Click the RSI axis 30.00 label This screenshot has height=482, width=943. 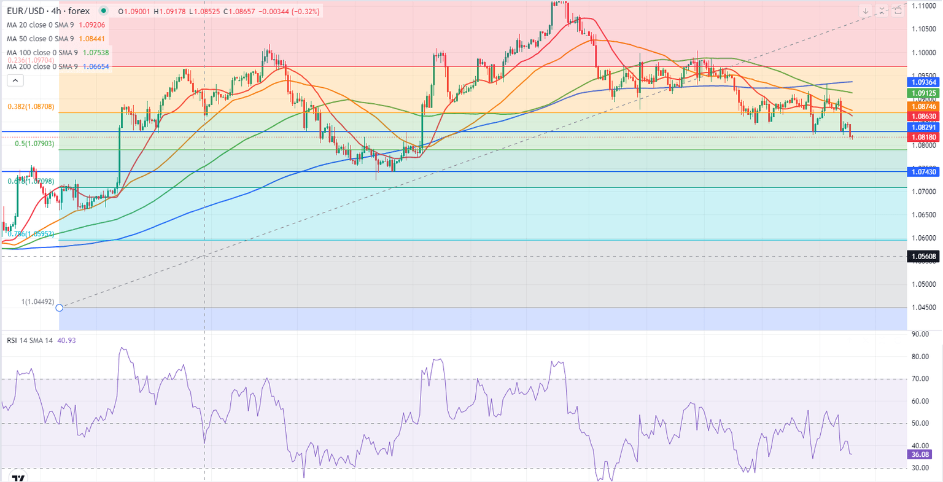pyautogui.click(x=920, y=468)
